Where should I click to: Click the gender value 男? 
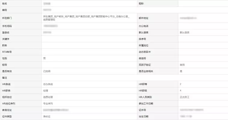click(x=44, y=58)
